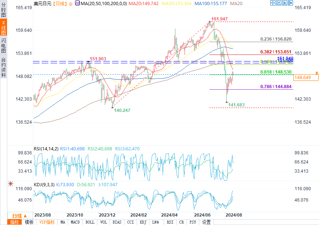Switch indicator to MA

pyautogui.click(x=63, y=222)
